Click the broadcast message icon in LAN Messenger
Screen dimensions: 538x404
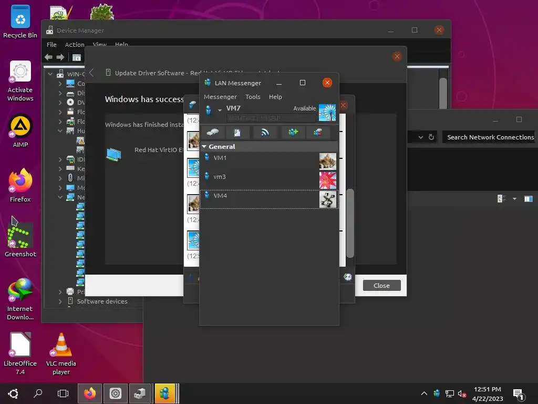265,132
